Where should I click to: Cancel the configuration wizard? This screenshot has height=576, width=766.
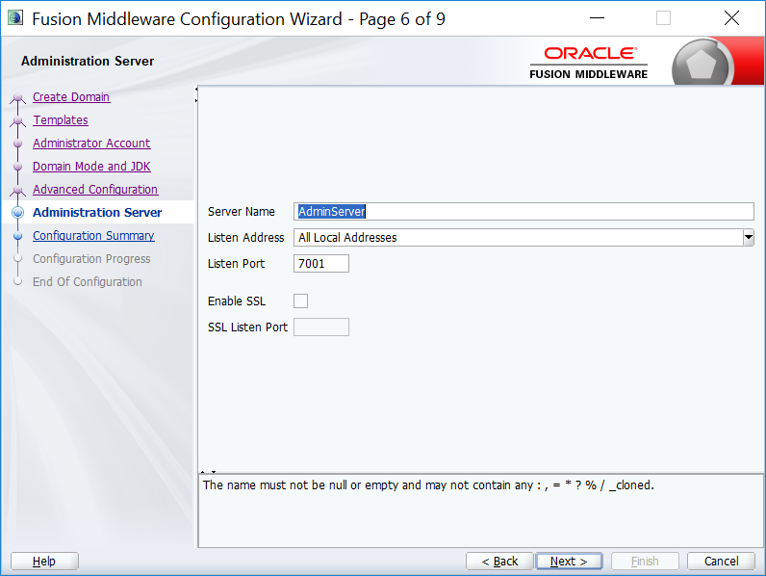pyautogui.click(x=721, y=562)
